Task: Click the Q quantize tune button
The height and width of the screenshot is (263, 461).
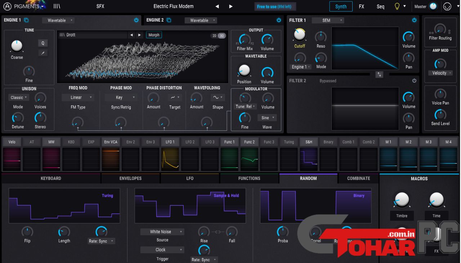Action: (43, 43)
